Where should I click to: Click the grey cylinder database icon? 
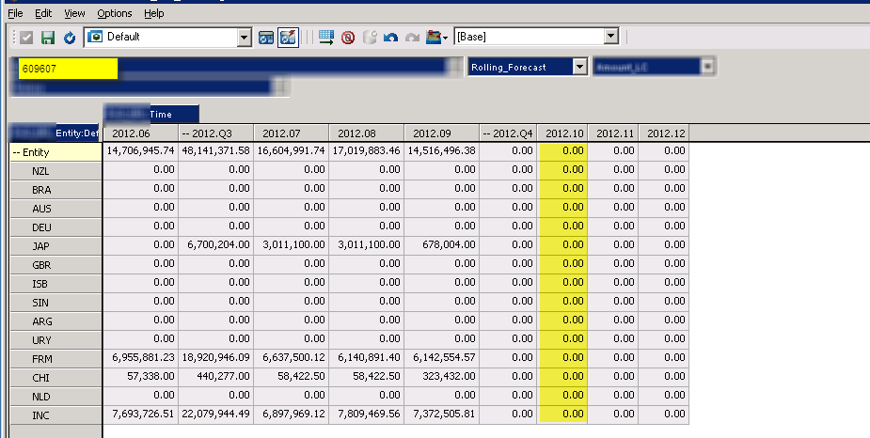pyautogui.click(x=370, y=38)
